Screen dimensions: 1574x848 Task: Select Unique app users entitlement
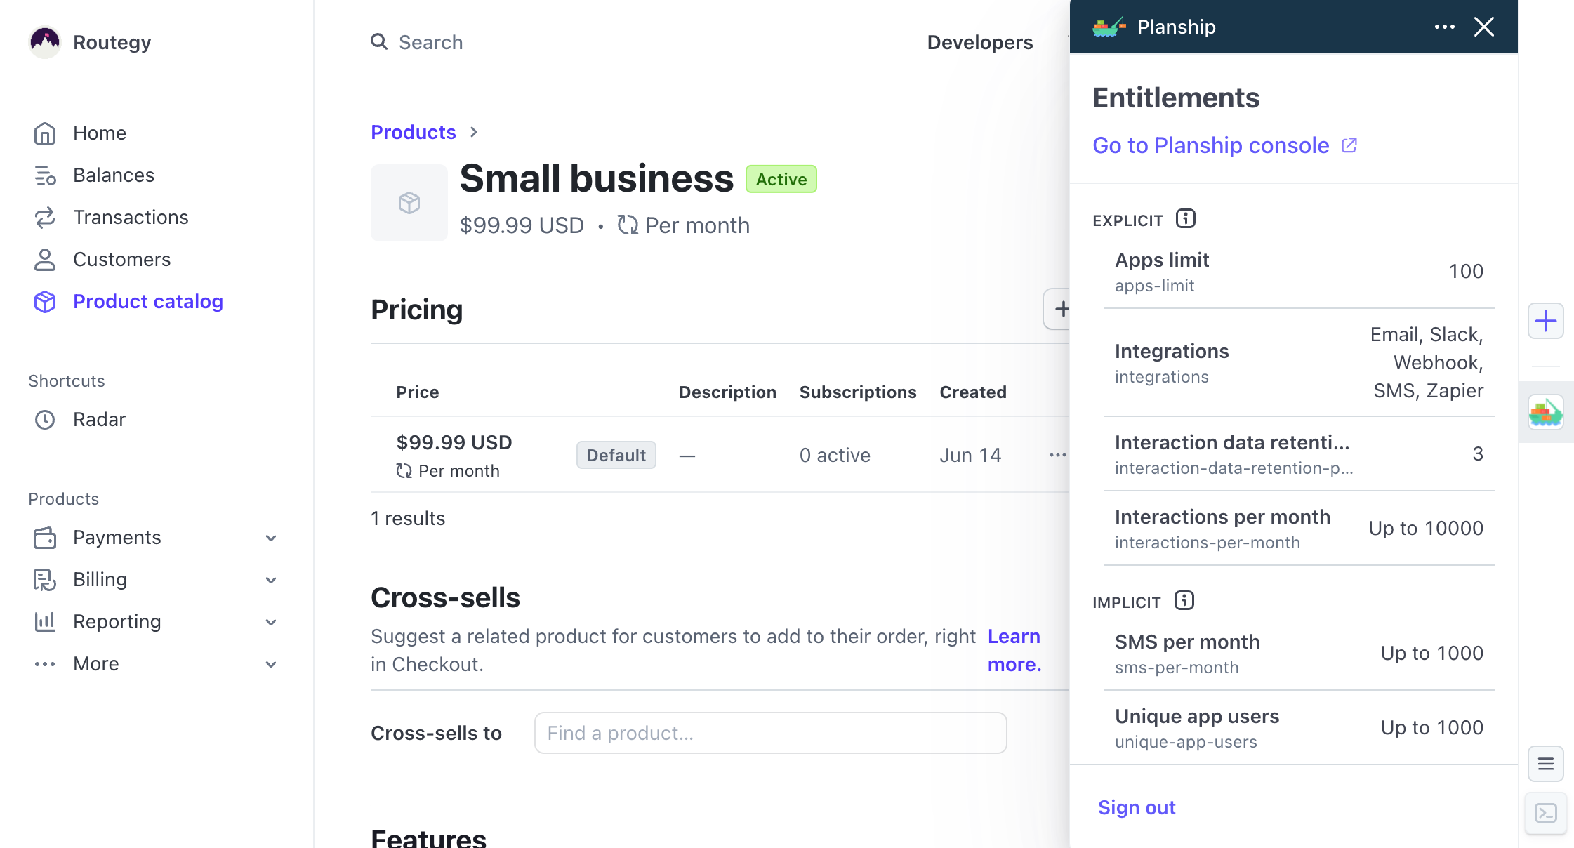pos(1299,727)
